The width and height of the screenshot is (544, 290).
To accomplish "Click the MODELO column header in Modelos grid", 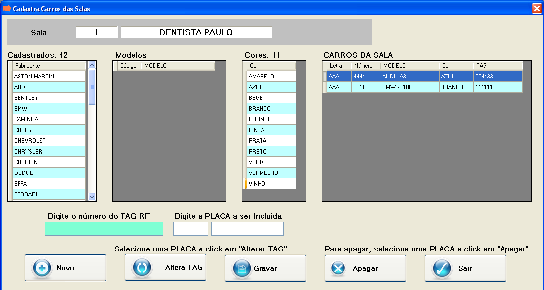I will coord(179,66).
